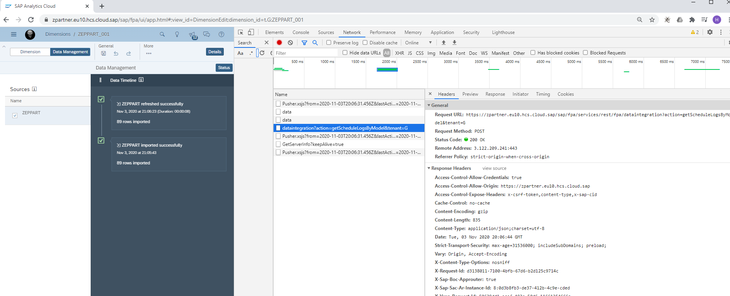This screenshot has width=730, height=296.
Task: Open the discussions chat icon
Action: tap(207, 34)
